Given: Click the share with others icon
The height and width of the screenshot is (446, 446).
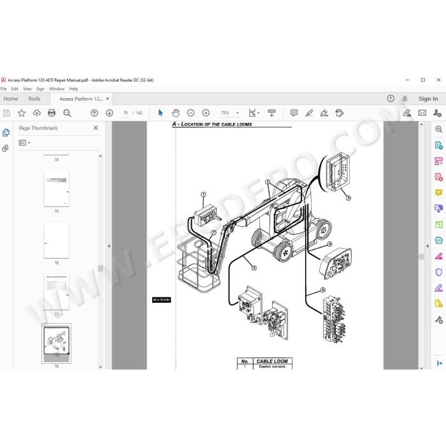Looking at the screenshot, I should [437, 113].
